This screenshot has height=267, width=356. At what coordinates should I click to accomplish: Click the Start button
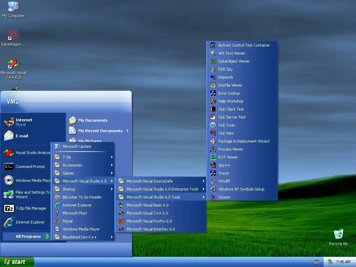17,262
